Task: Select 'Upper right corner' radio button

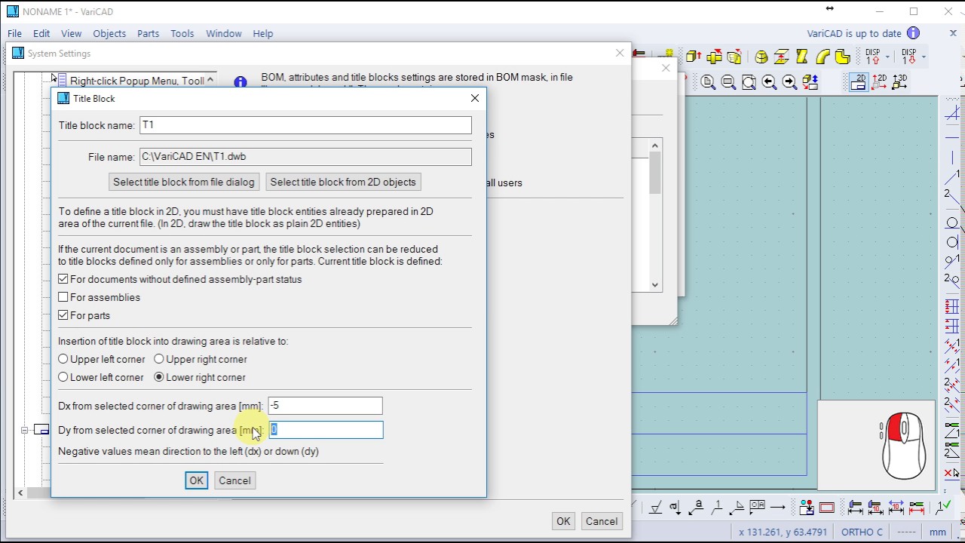Action: point(159,359)
